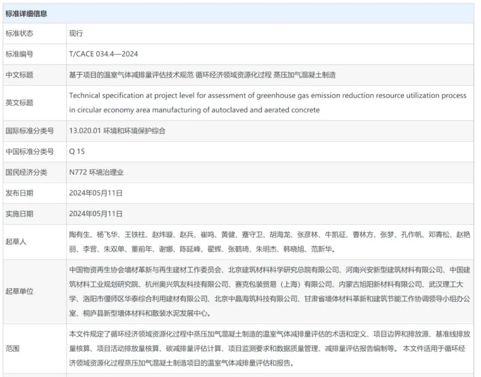This screenshot has height=377, width=481.
Task: Click the T/CACE 034.4—2024 standard number
Action: 103,54
